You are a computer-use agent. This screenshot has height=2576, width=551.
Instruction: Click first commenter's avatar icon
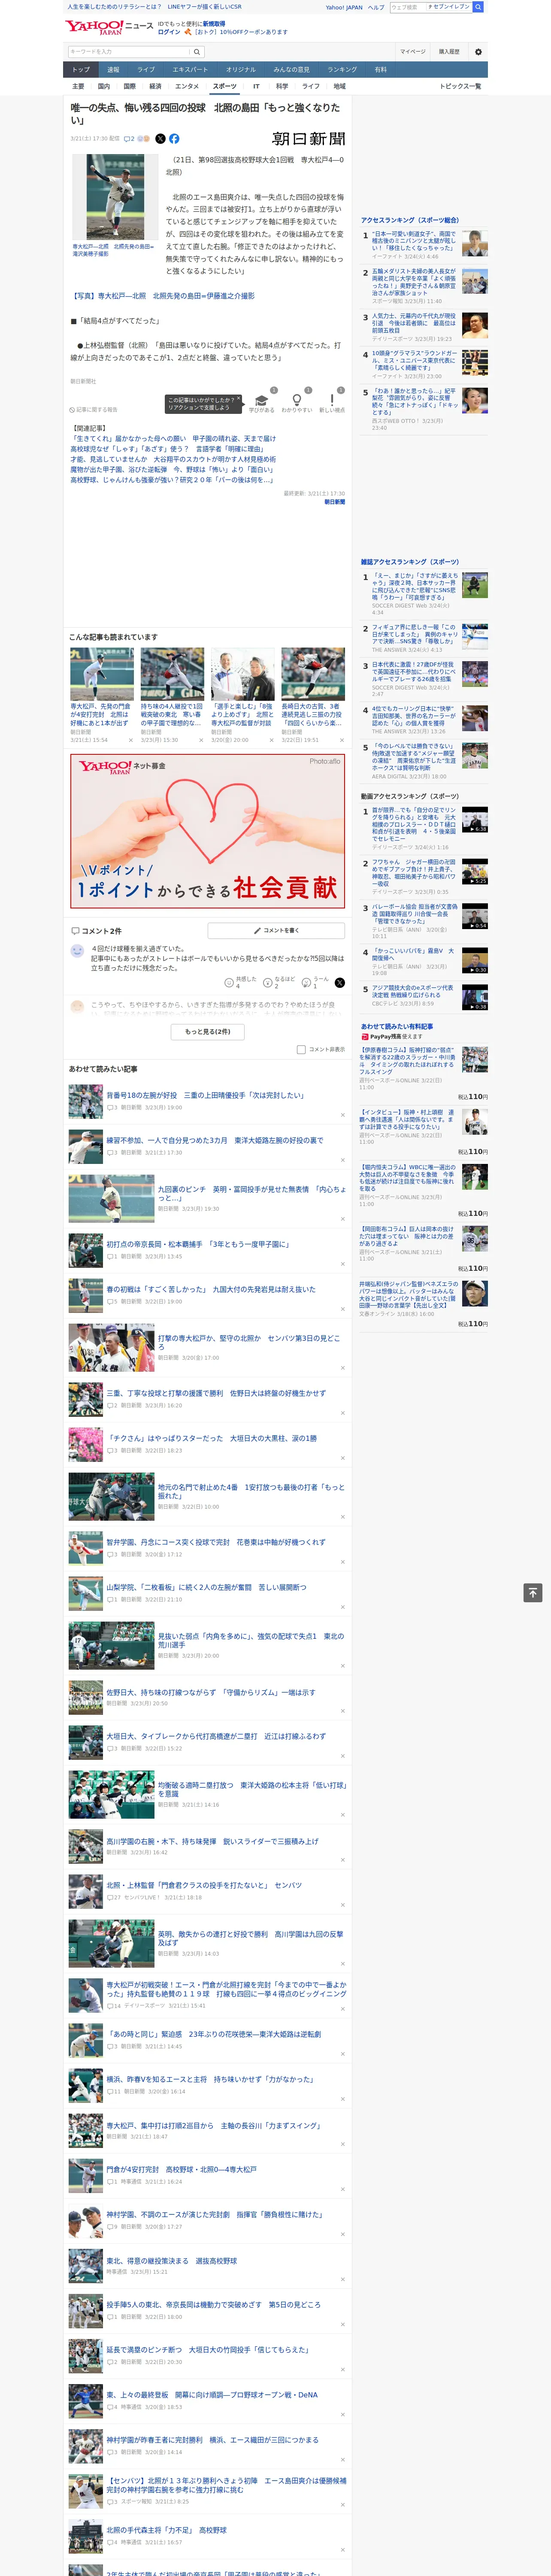coord(77,951)
